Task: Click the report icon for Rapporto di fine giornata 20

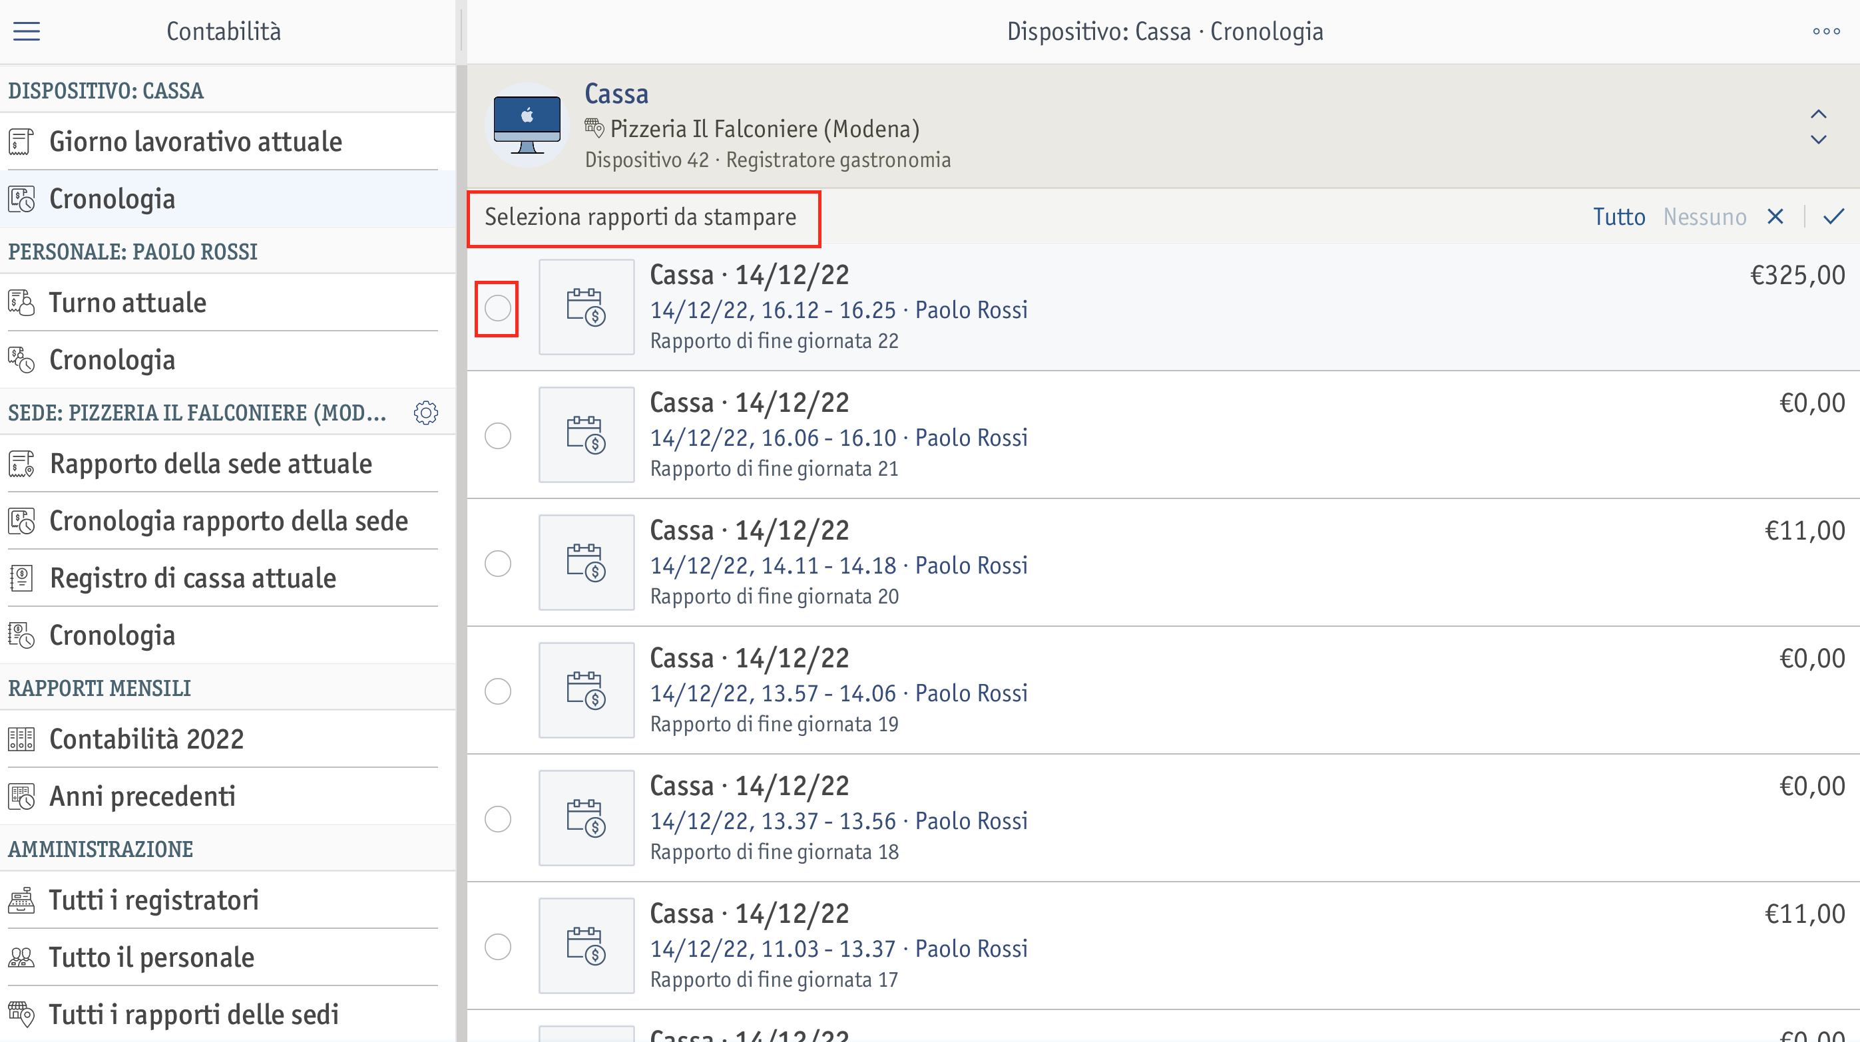Action: coord(586,562)
